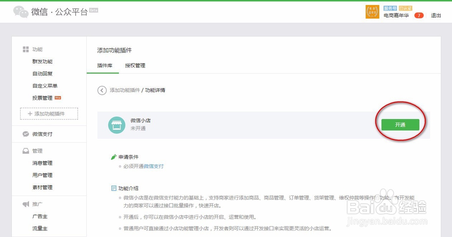
Task: Click the green 开通 button
Action: click(x=400, y=125)
